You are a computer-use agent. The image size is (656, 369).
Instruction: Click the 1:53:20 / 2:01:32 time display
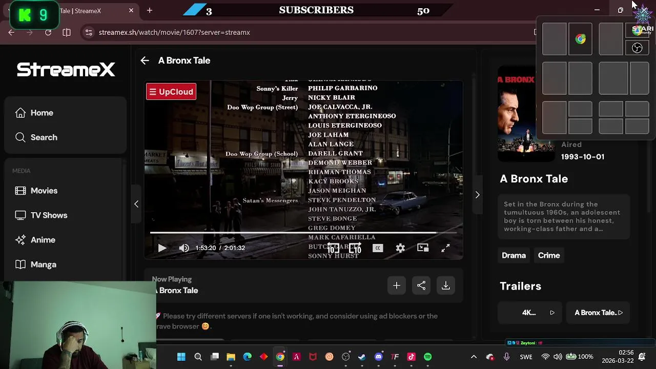[x=220, y=248]
